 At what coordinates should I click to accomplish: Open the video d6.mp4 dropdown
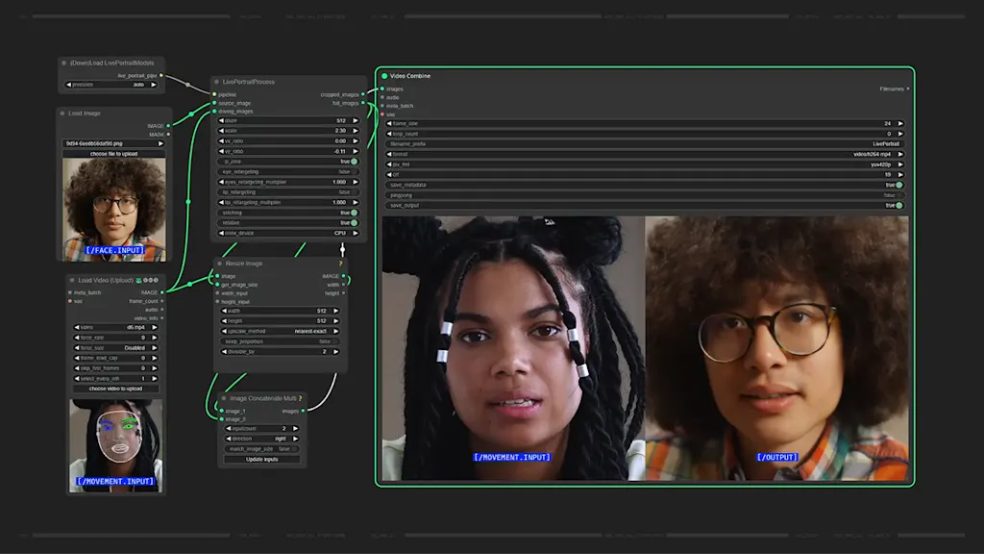[115, 327]
